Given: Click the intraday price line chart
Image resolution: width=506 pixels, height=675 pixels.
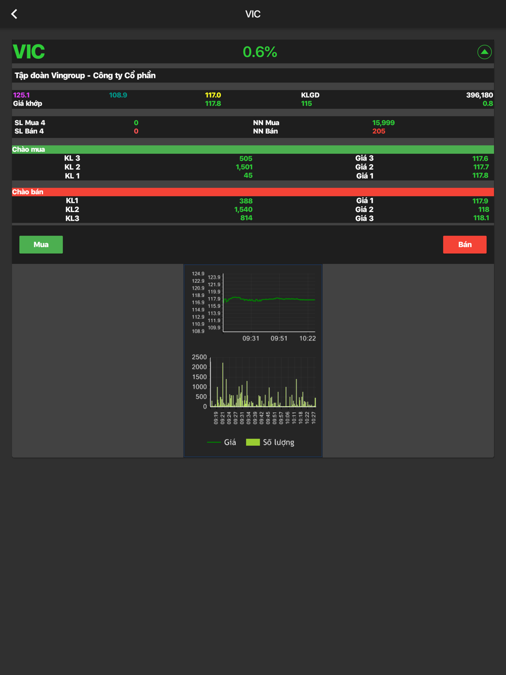Looking at the screenshot, I should pos(269,303).
